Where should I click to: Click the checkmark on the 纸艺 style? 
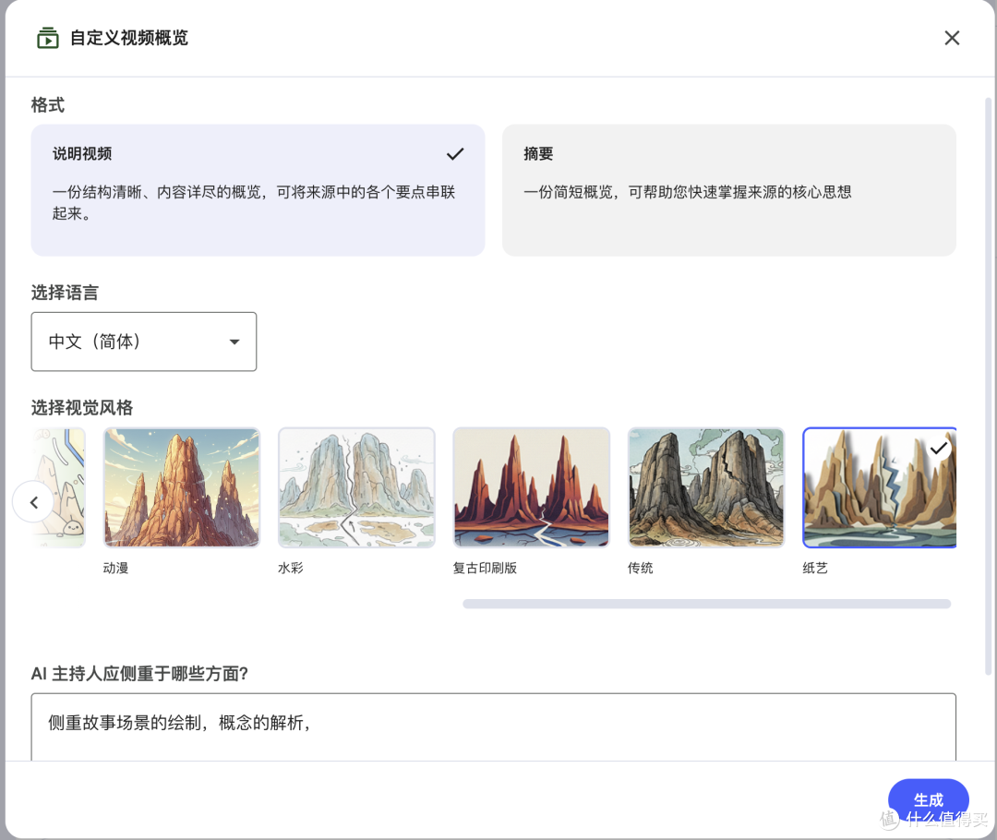(x=940, y=450)
